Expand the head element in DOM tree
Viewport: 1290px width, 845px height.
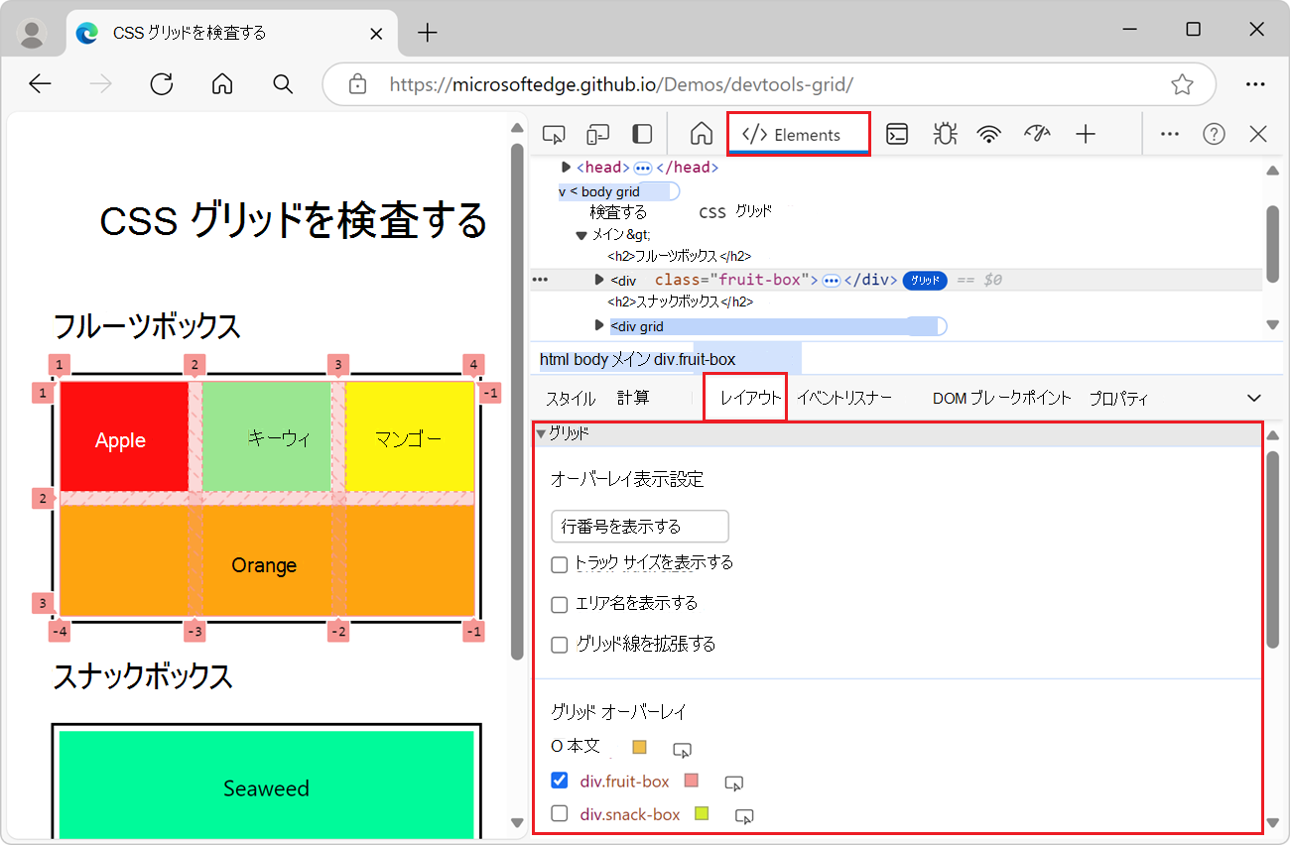[x=566, y=167]
